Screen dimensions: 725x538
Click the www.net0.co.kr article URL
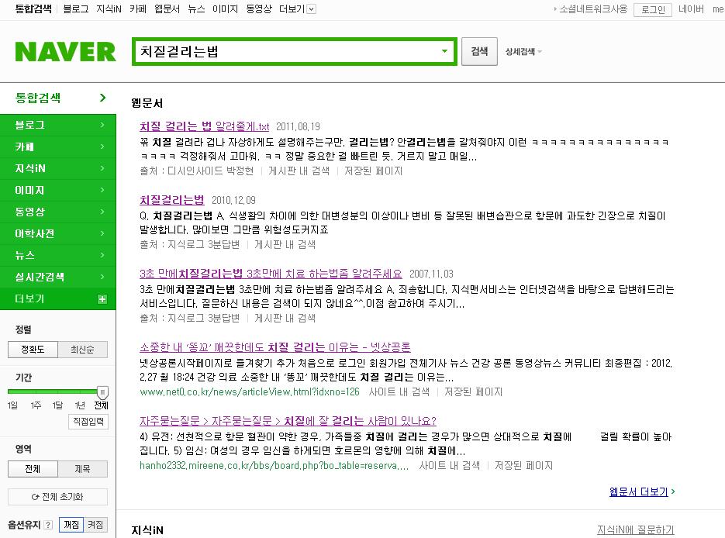250,392
